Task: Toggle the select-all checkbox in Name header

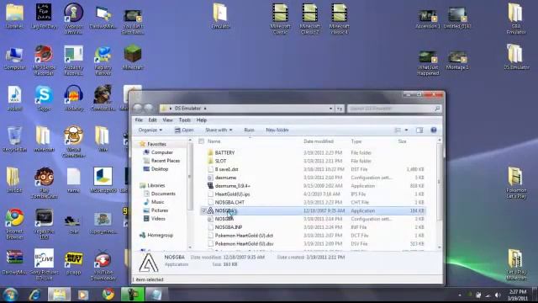Action: 202,141
